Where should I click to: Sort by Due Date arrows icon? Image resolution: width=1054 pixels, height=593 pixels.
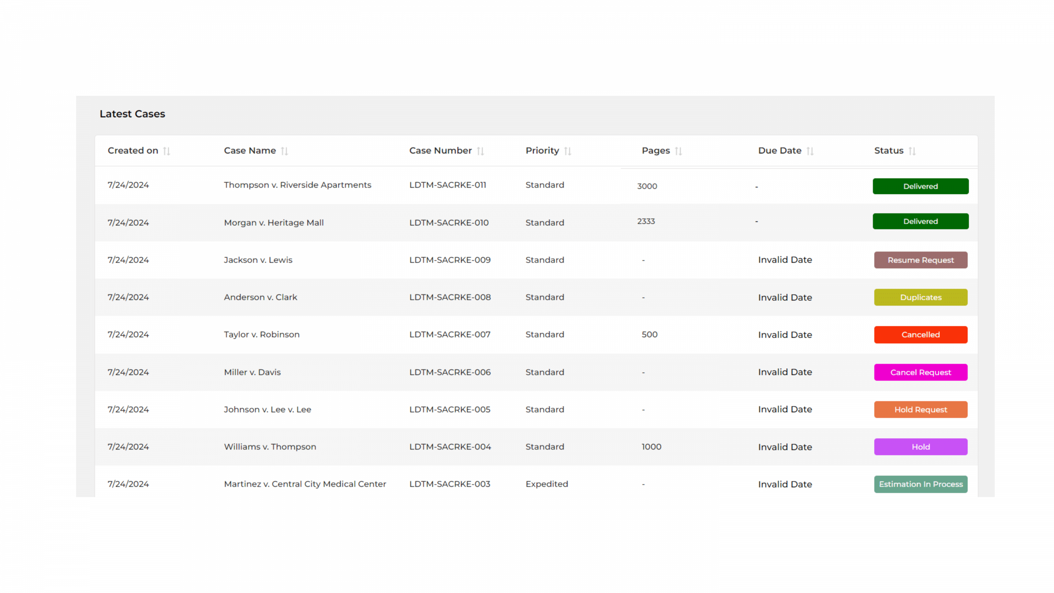[x=810, y=151]
